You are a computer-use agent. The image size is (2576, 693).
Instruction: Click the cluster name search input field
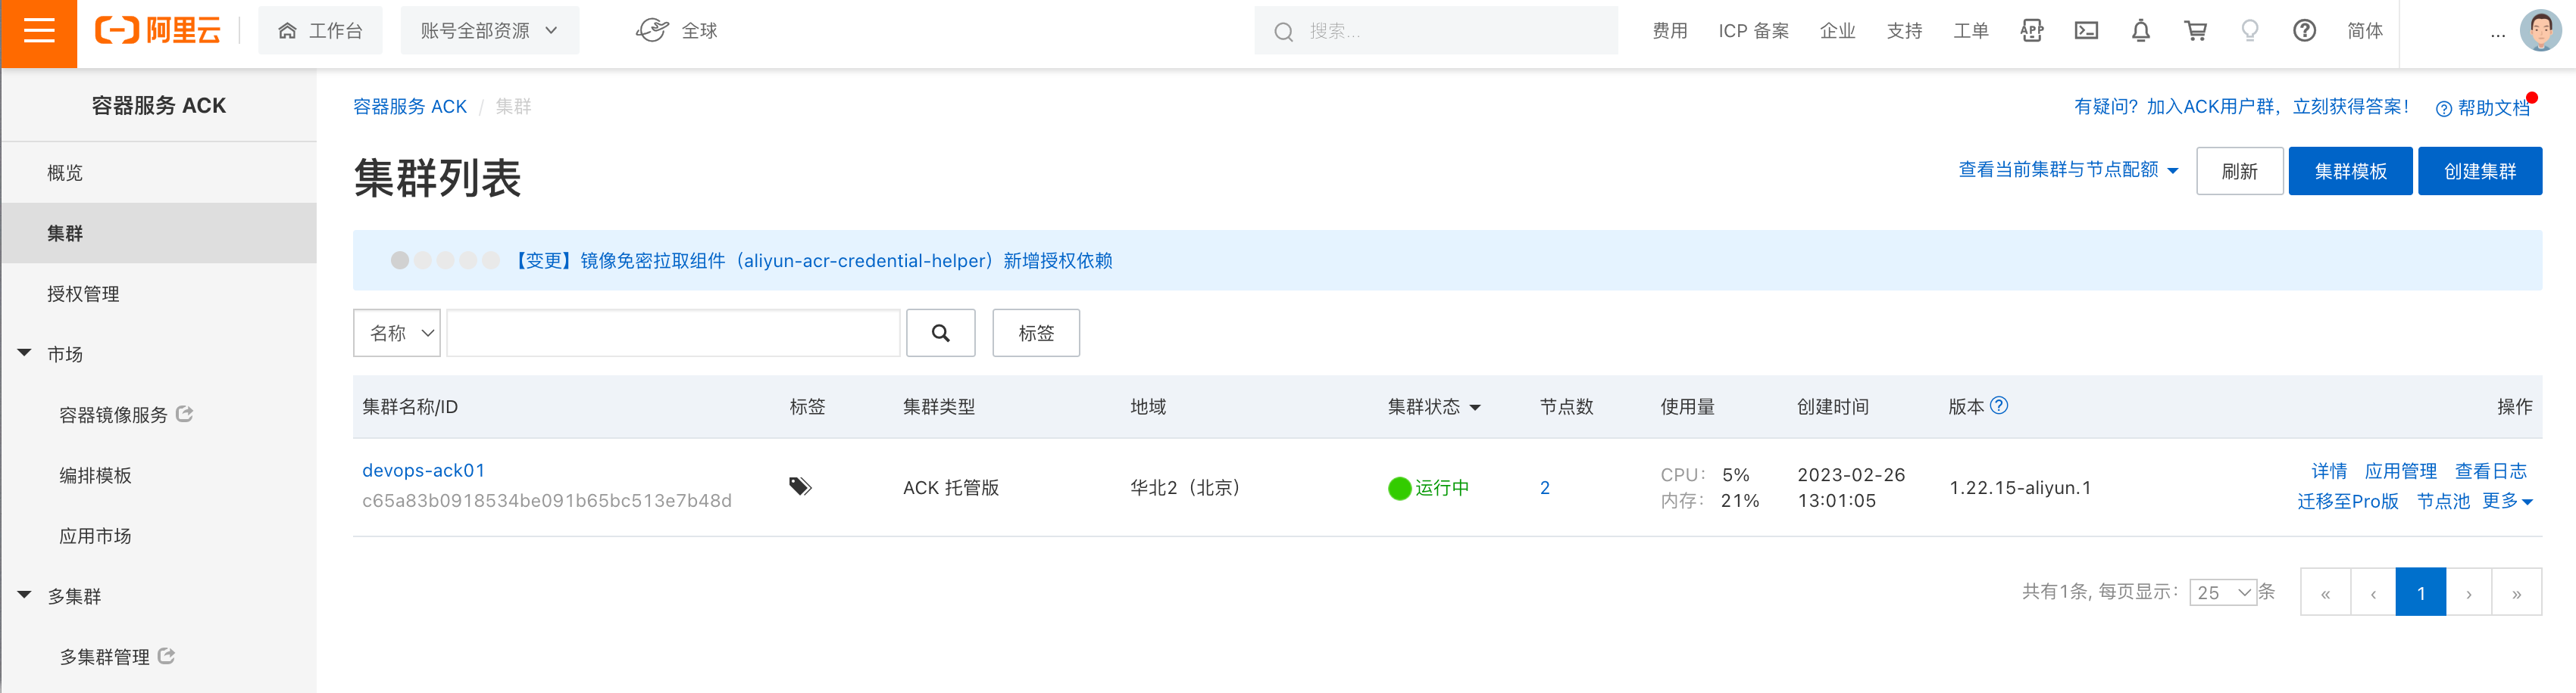(673, 334)
